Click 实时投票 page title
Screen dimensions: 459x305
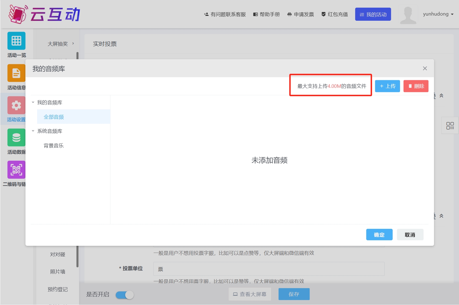point(105,44)
